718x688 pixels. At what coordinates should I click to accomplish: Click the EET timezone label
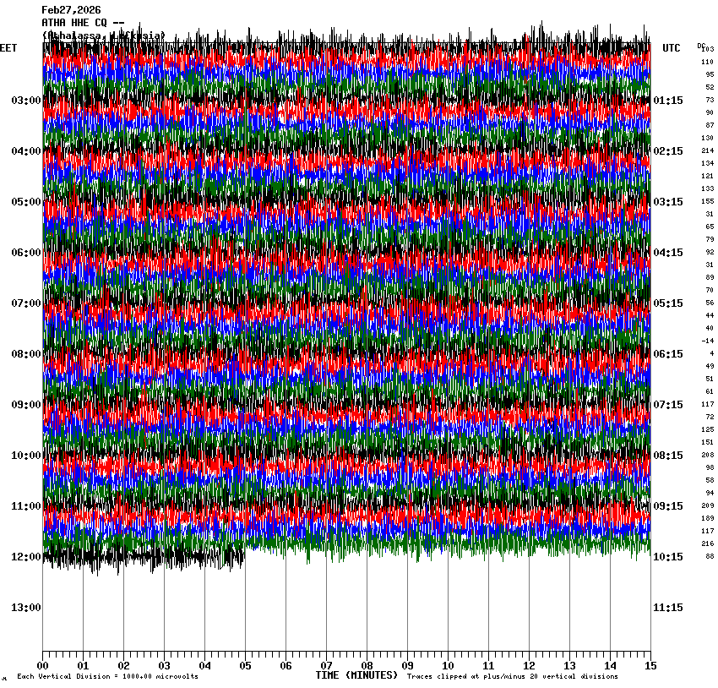8,48
